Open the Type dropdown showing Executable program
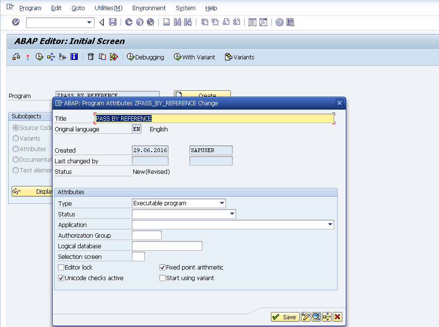This screenshot has width=439, height=327. click(x=221, y=203)
